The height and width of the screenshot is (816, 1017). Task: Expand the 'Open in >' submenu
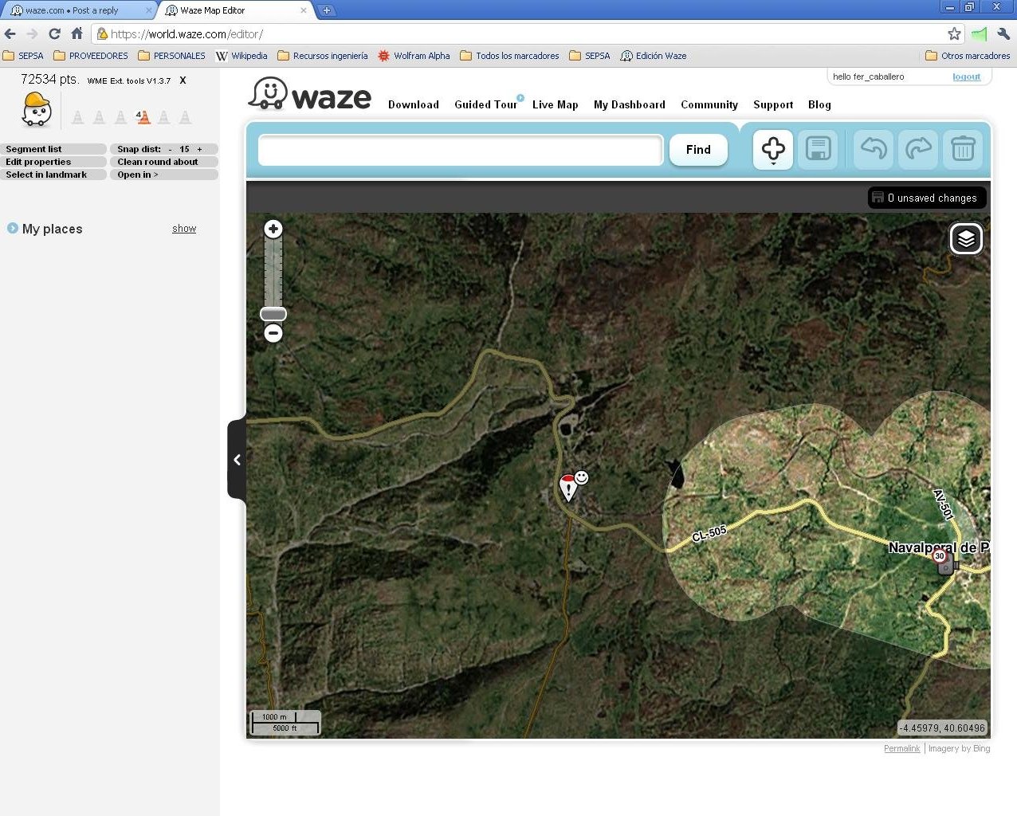click(138, 175)
